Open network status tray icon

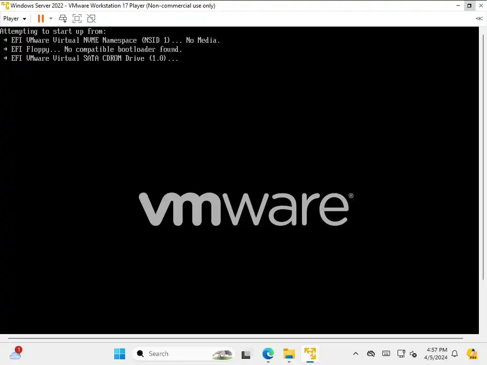[x=401, y=354]
